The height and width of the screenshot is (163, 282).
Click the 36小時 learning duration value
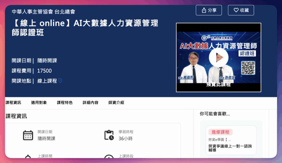126,138
